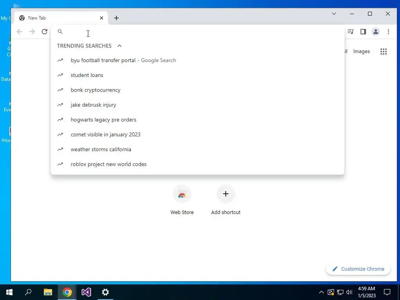
Task: Show hidden system tray icons
Action: point(321,292)
